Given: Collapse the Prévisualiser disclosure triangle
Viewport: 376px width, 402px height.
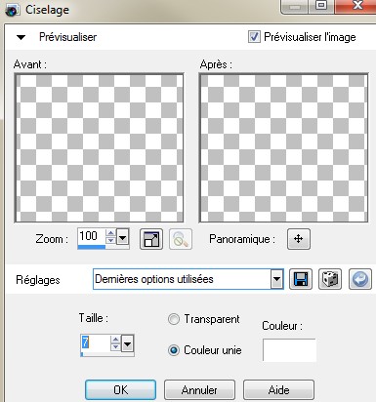Looking at the screenshot, I should 21,37.
